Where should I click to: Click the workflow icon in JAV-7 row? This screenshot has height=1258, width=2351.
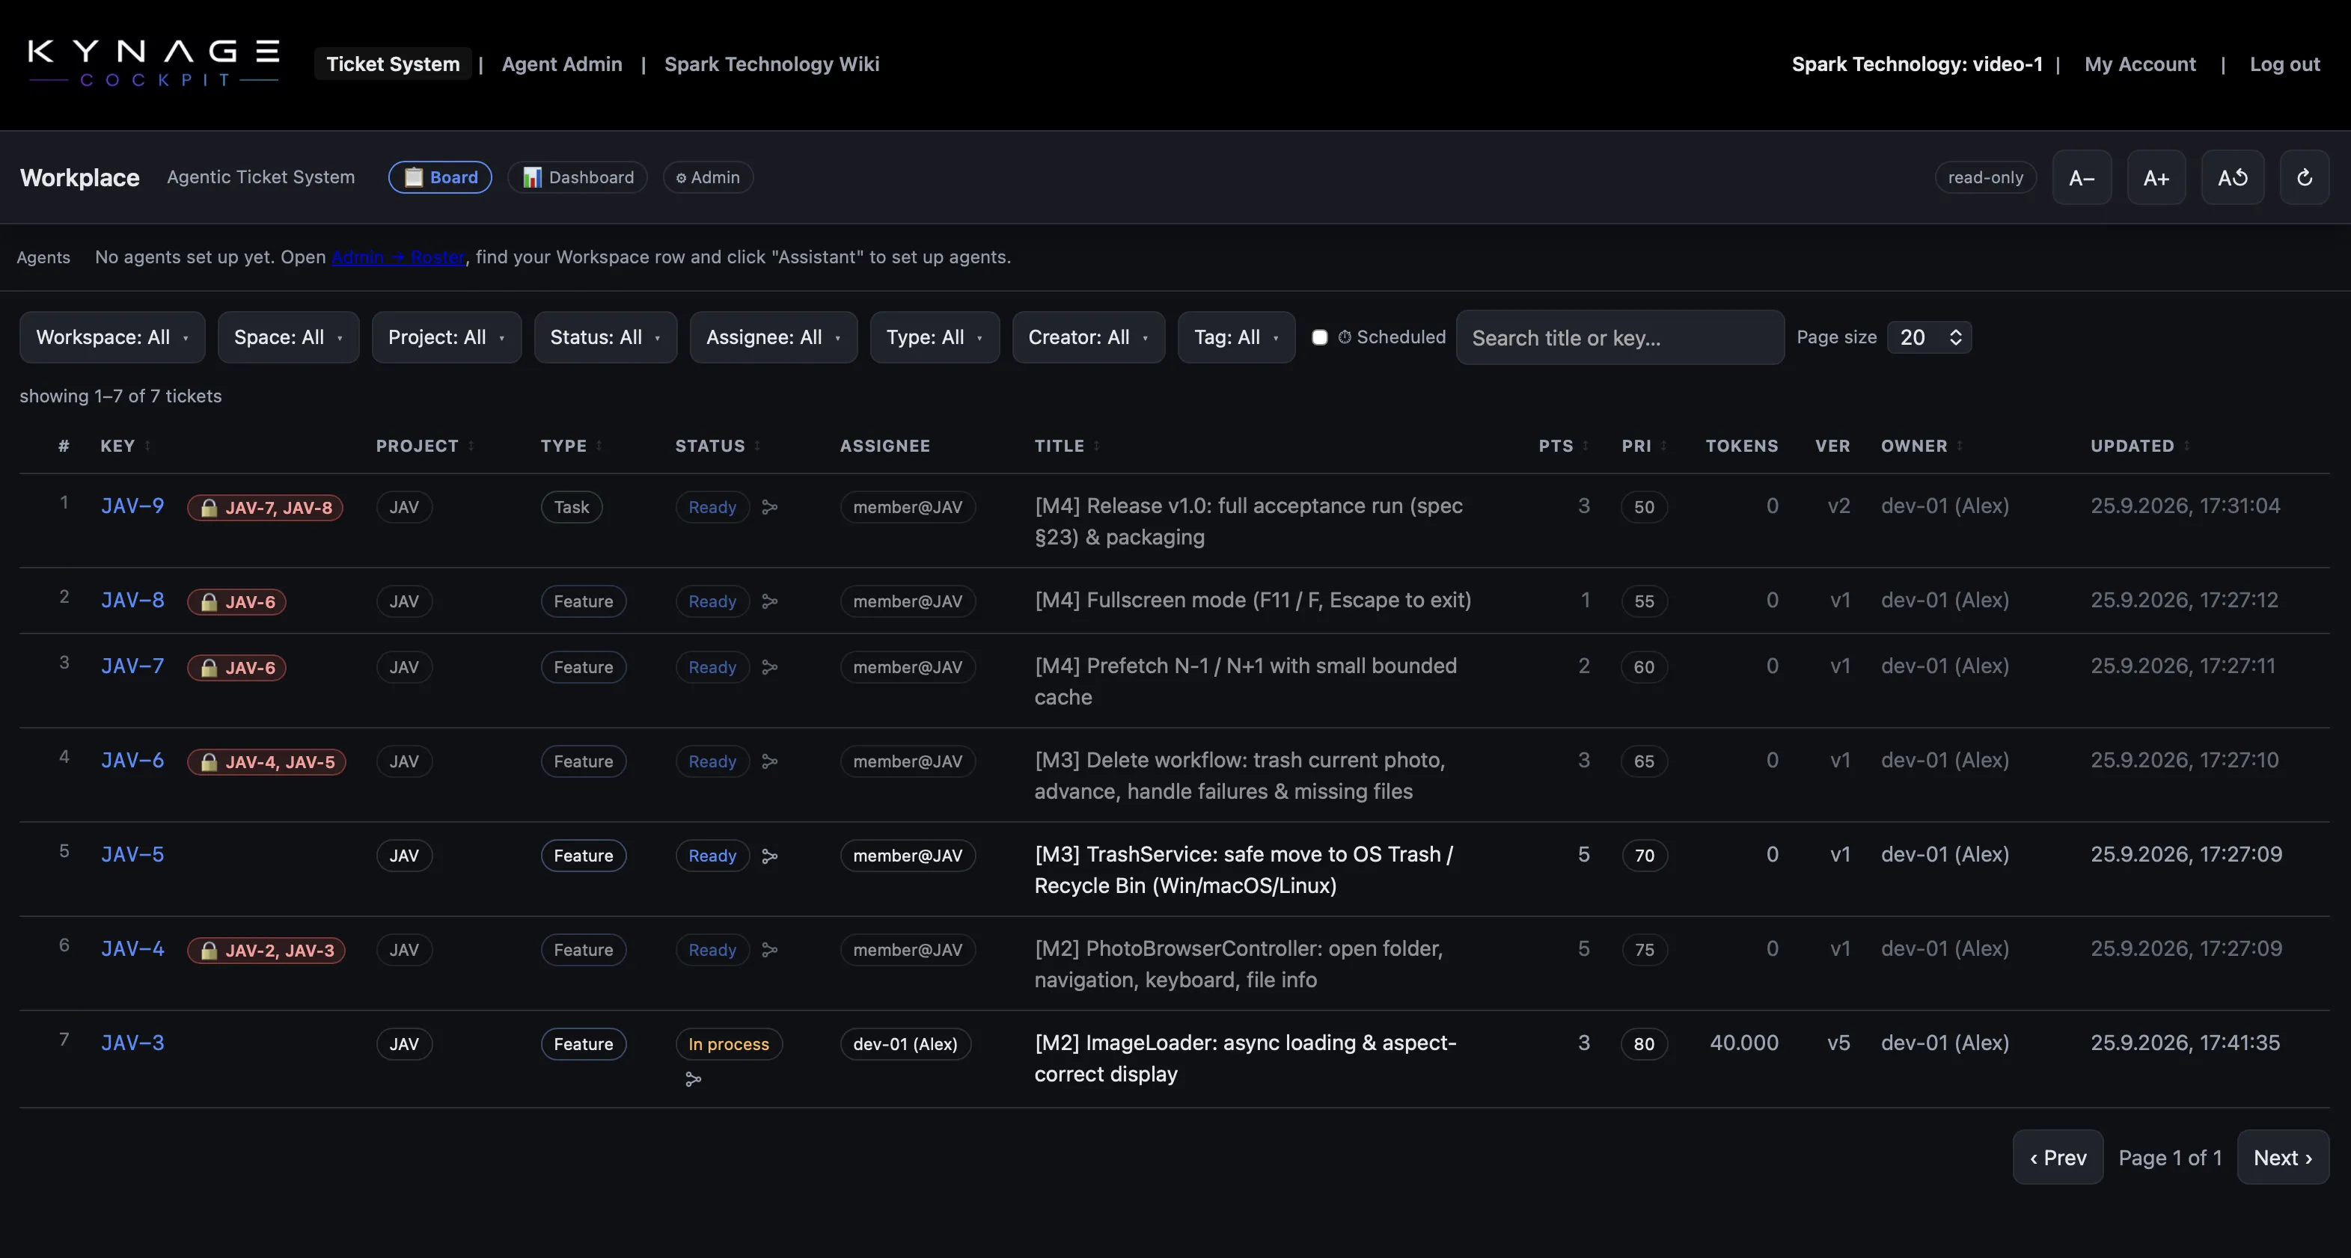point(769,667)
